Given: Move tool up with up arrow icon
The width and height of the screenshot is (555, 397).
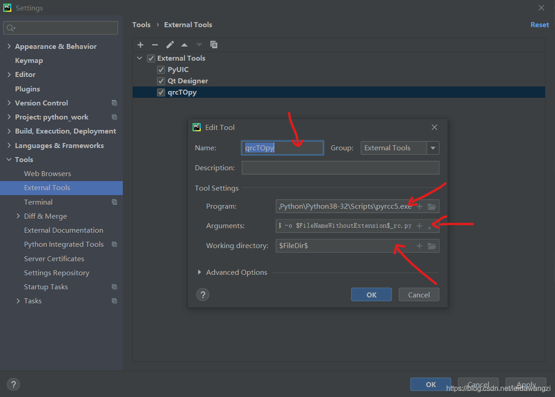Looking at the screenshot, I should point(184,45).
